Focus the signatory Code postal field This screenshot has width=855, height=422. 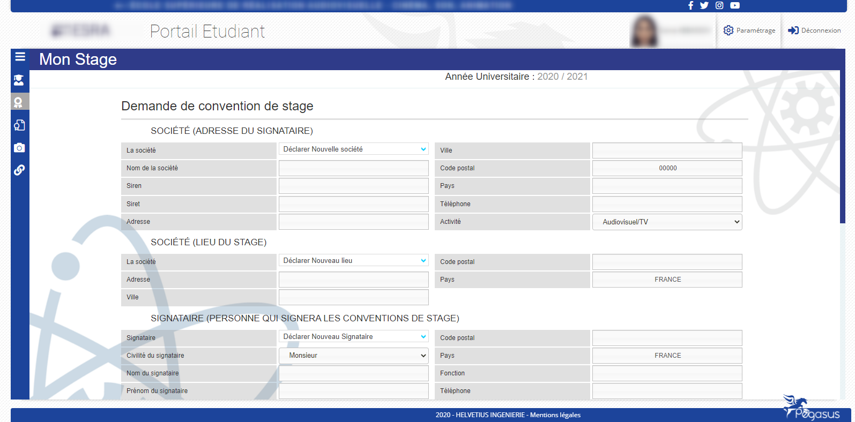click(x=667, y=338)
